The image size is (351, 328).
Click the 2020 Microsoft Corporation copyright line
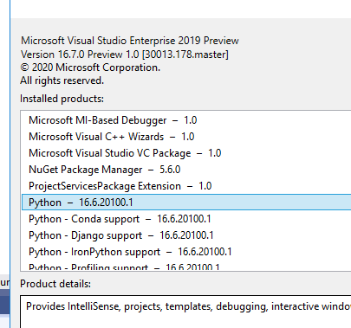click(90, 68)
